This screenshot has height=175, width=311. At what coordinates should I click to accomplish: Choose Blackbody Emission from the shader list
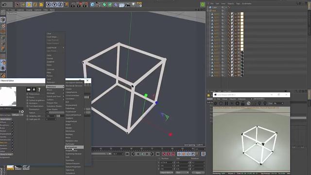74,86
